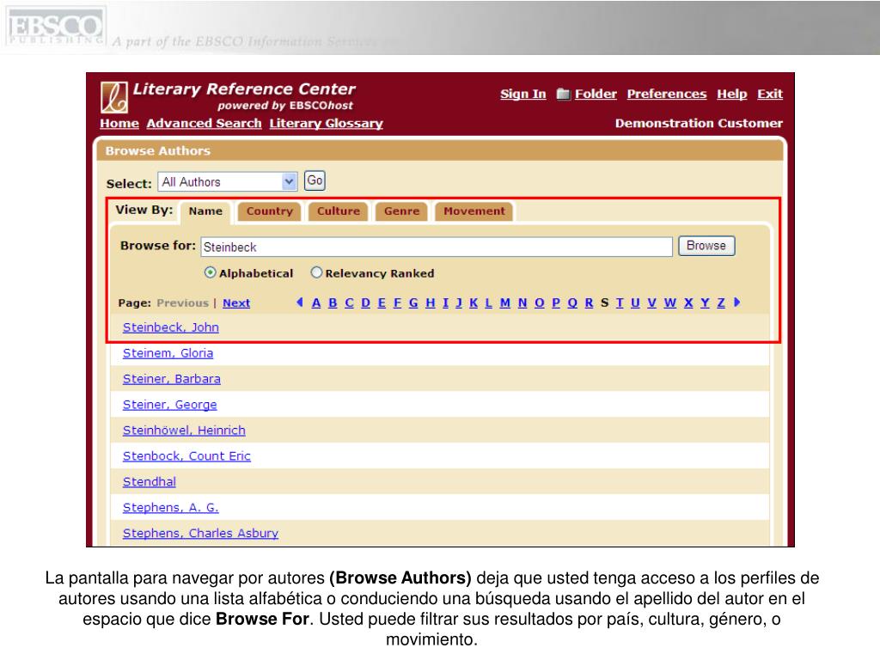The height and width of the screenshot is (660, 880).
Task: Click the Browse button
Action: click(706, 246)
